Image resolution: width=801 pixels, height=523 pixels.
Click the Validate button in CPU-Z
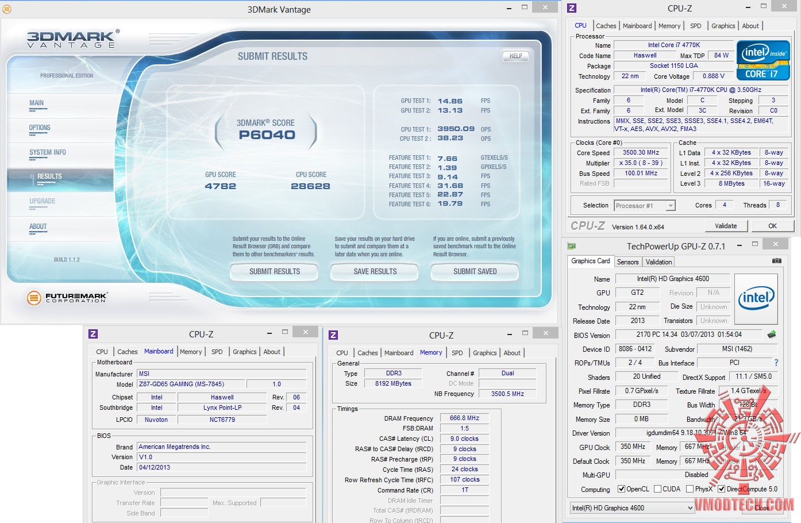(726, 225)
